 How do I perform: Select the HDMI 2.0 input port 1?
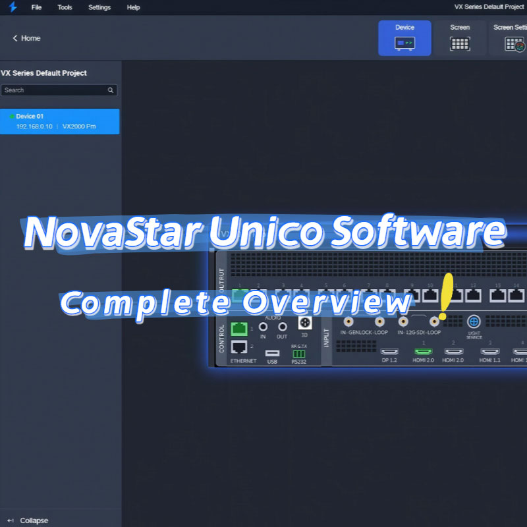point(424,351)
